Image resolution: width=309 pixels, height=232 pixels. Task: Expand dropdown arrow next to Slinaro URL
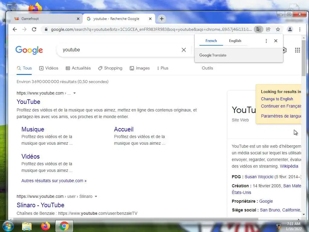click(96, 196)
